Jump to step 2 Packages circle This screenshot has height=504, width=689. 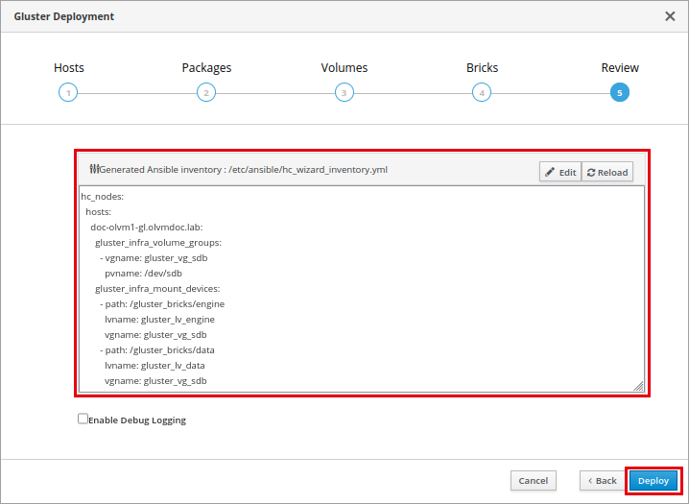pyautogui.click(x=206, y=93)
